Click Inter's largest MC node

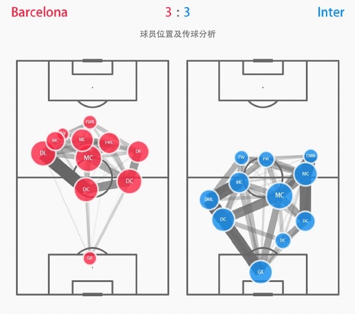coord(279,196)
